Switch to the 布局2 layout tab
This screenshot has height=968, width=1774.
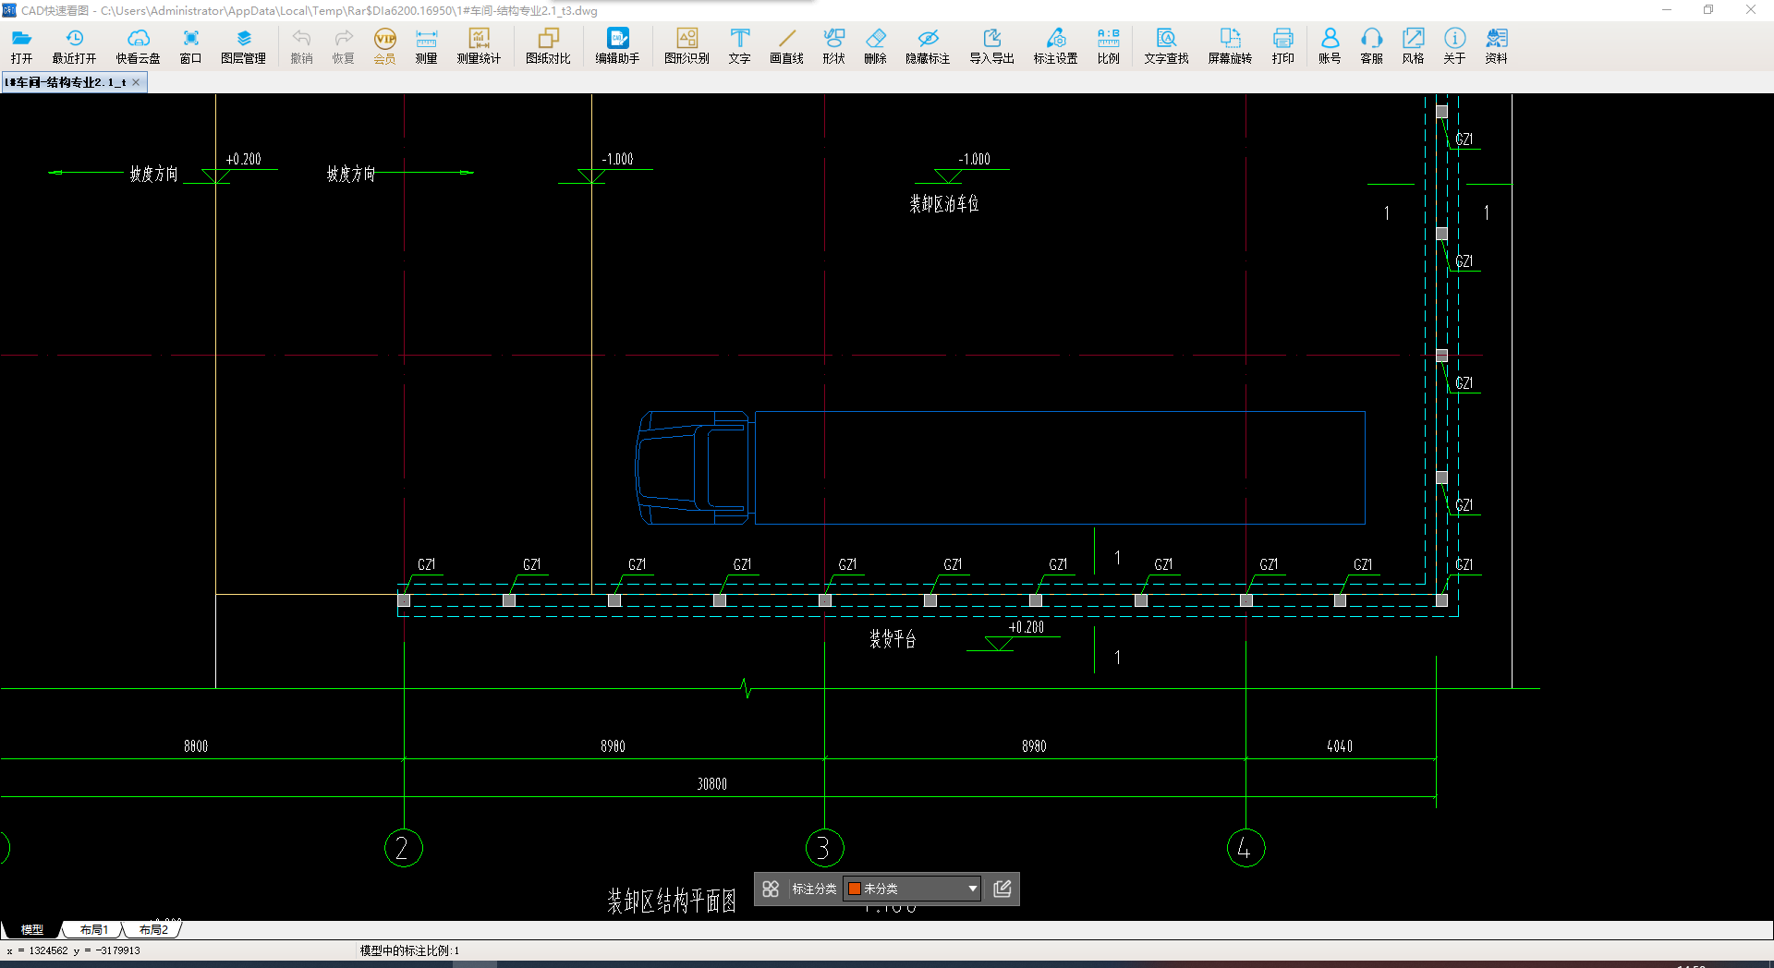coord(153,929)
